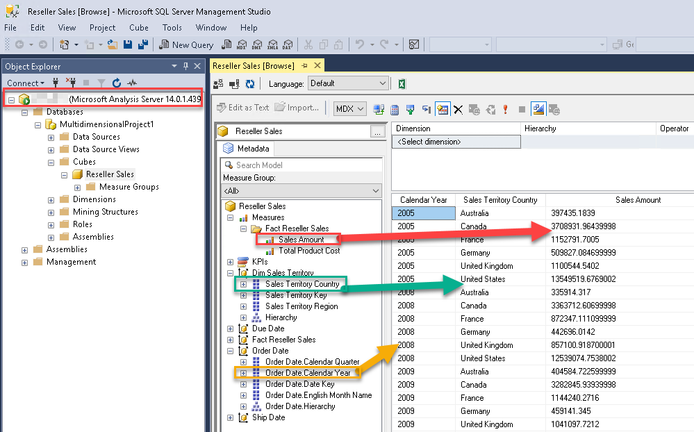Open a new XMLA query window
Image resolution: width=694 pixels, height=432 pixels.
[x=274, y=44]
